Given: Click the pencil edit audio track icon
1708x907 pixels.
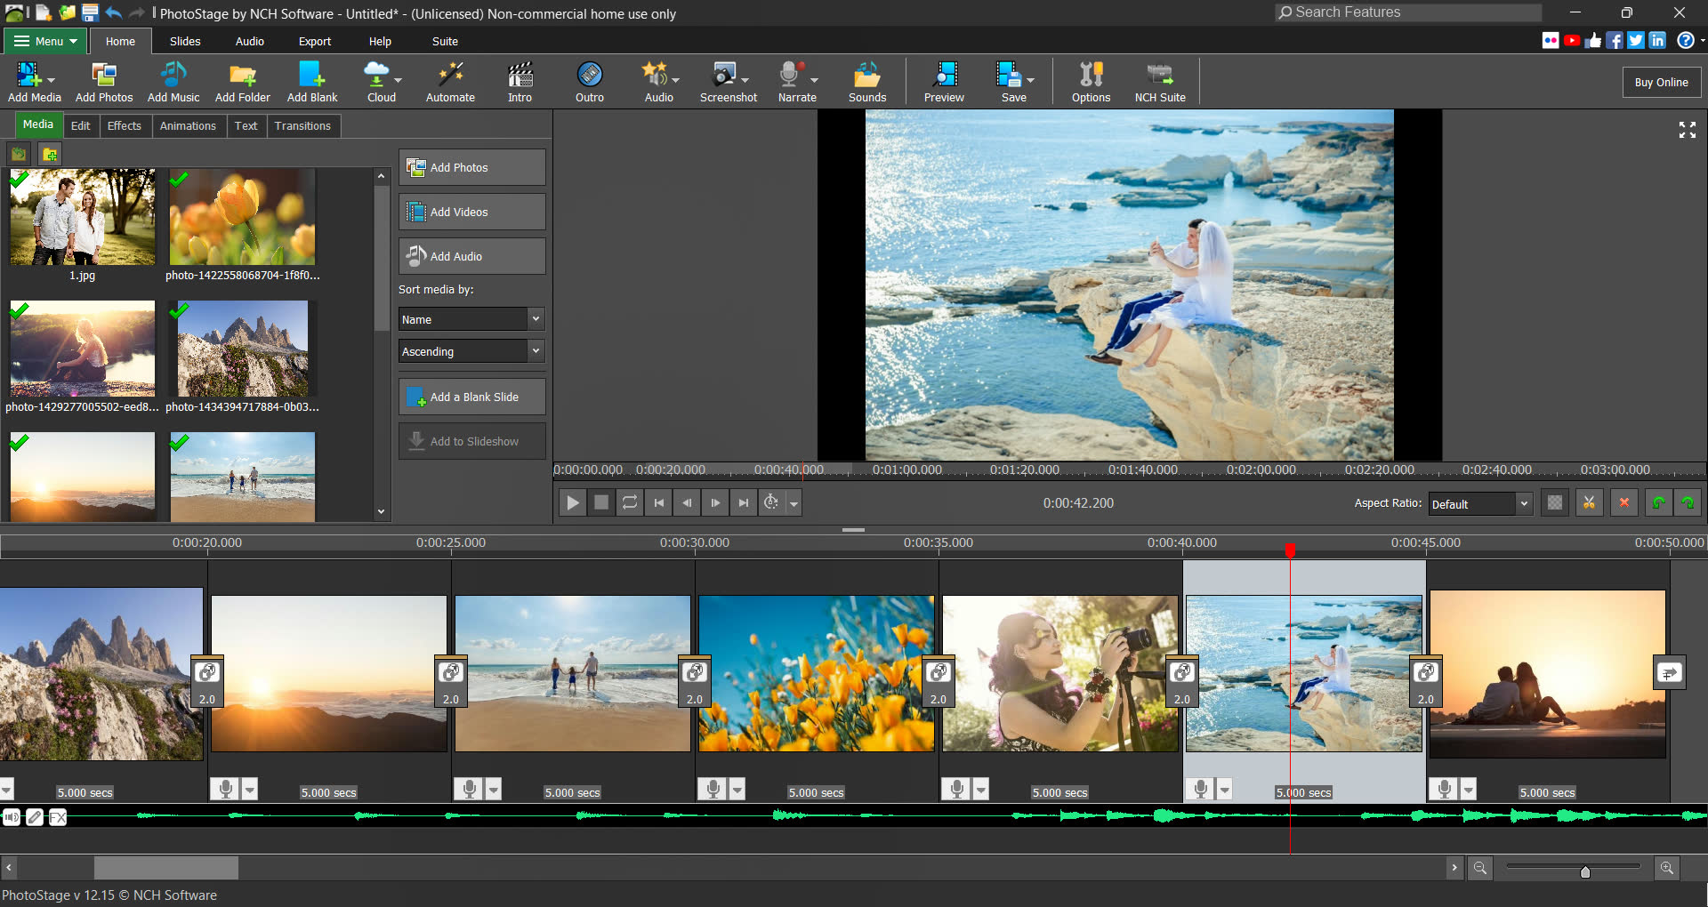Looking at the screenshot, I should coord(35,817).
